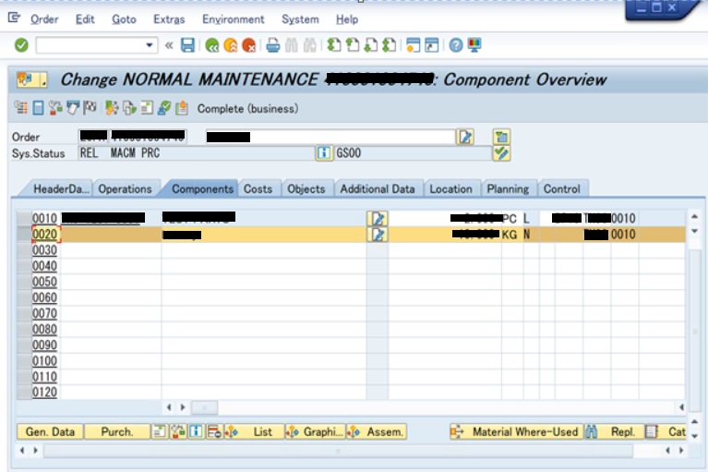Select row 0050 using its row selector
708x472 pixels.
[x=24, y=283]
